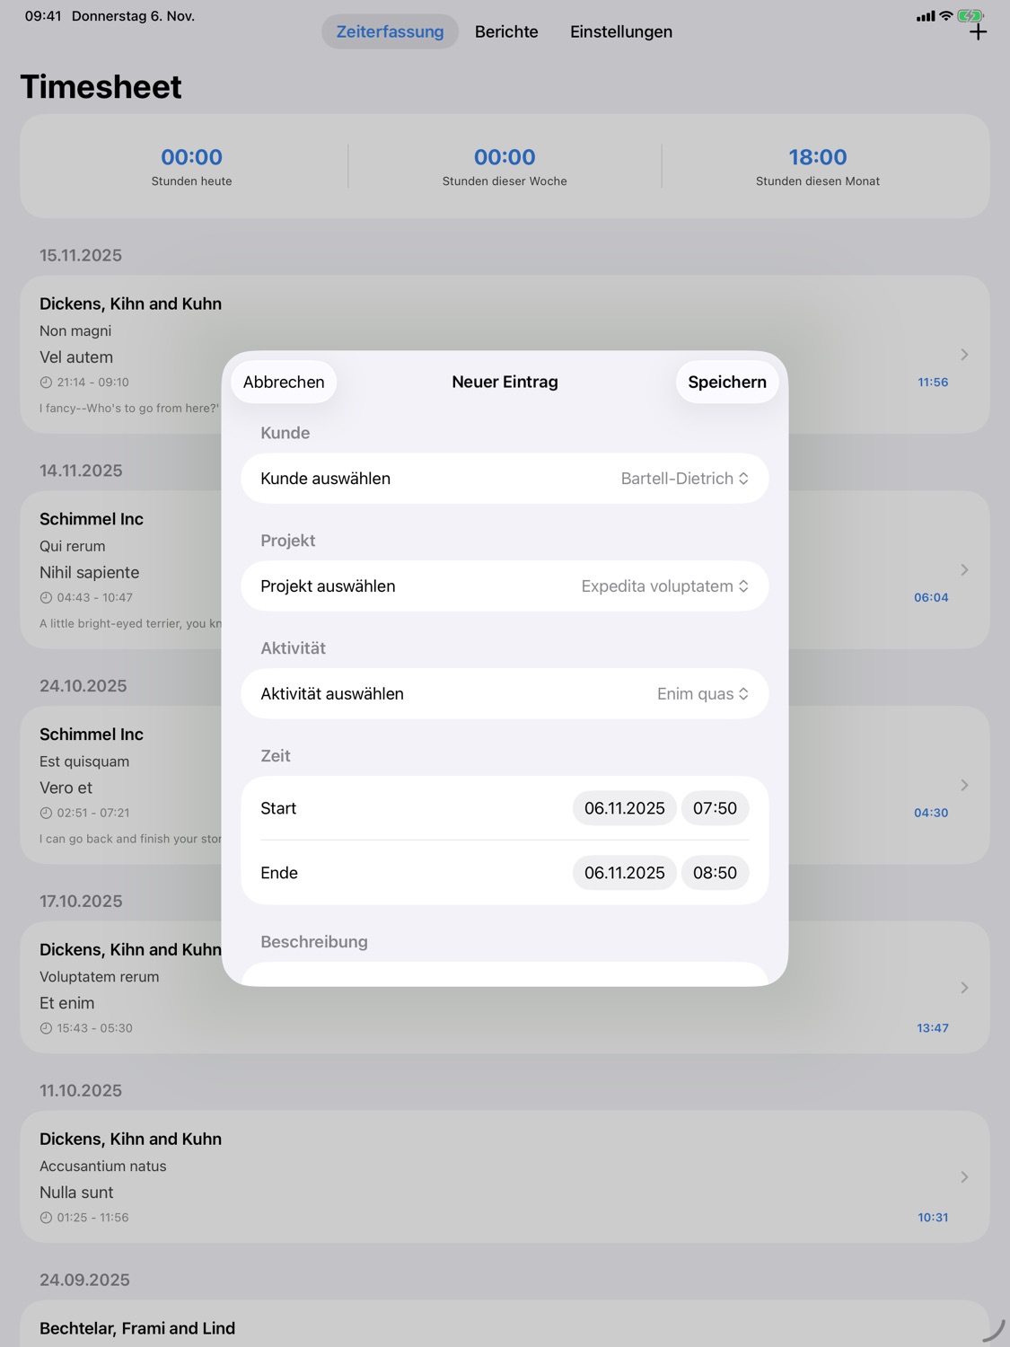Save the entry with Speichern

click(727, 382)
